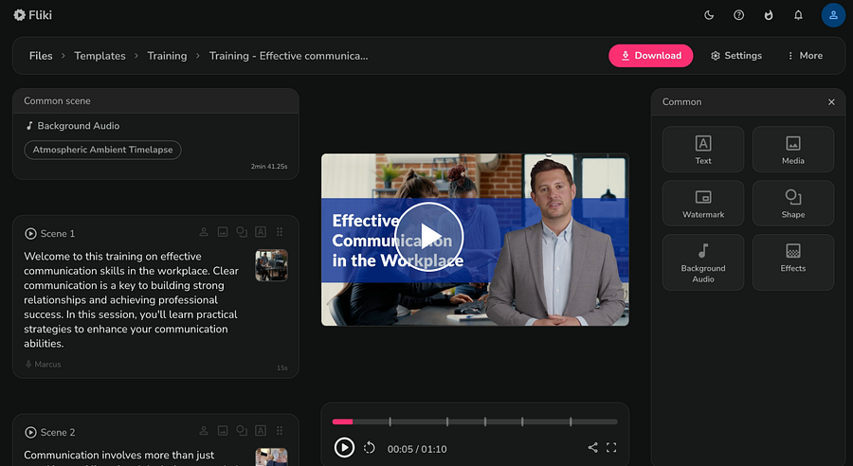
Task: Select Marcus voice in Scene 1
Action: point(43,365)
